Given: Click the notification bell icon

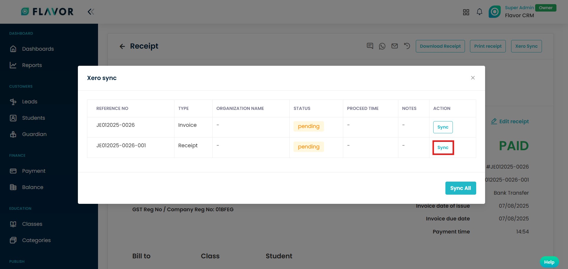Looking at the screenshot, I should coord(479,12).
